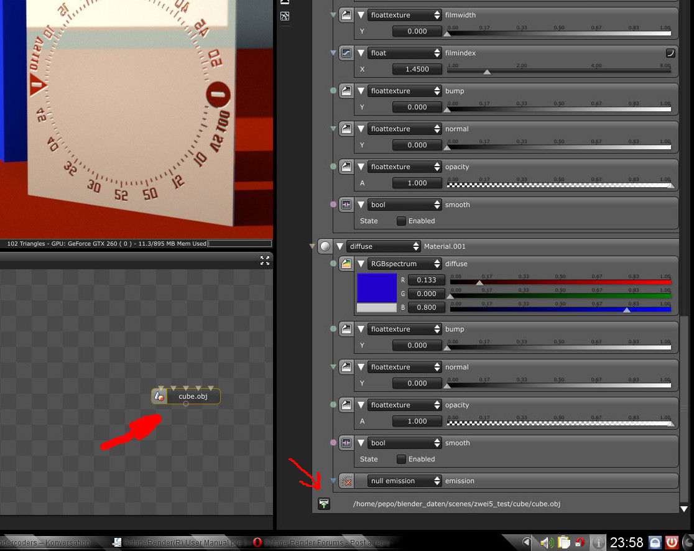Click the float node icon beside filmindex

346,53
